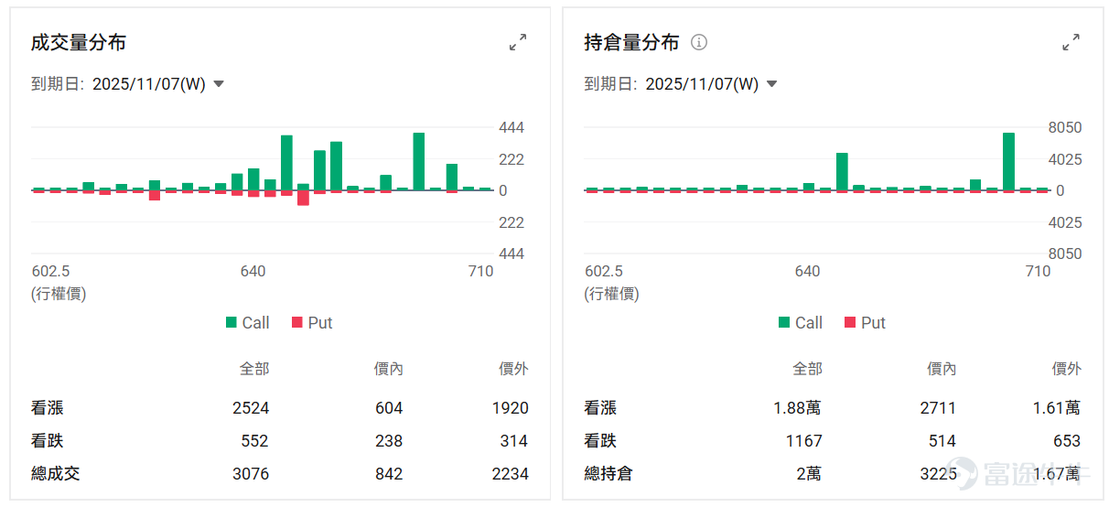Image resolution: width=1109 pixels, height=507 pixels.
Task: Click 成交量分布 panel title
Action: (79, 42)
